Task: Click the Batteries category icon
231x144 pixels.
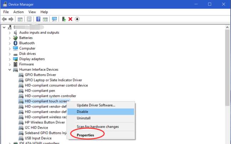Action: tap(15, 38)
